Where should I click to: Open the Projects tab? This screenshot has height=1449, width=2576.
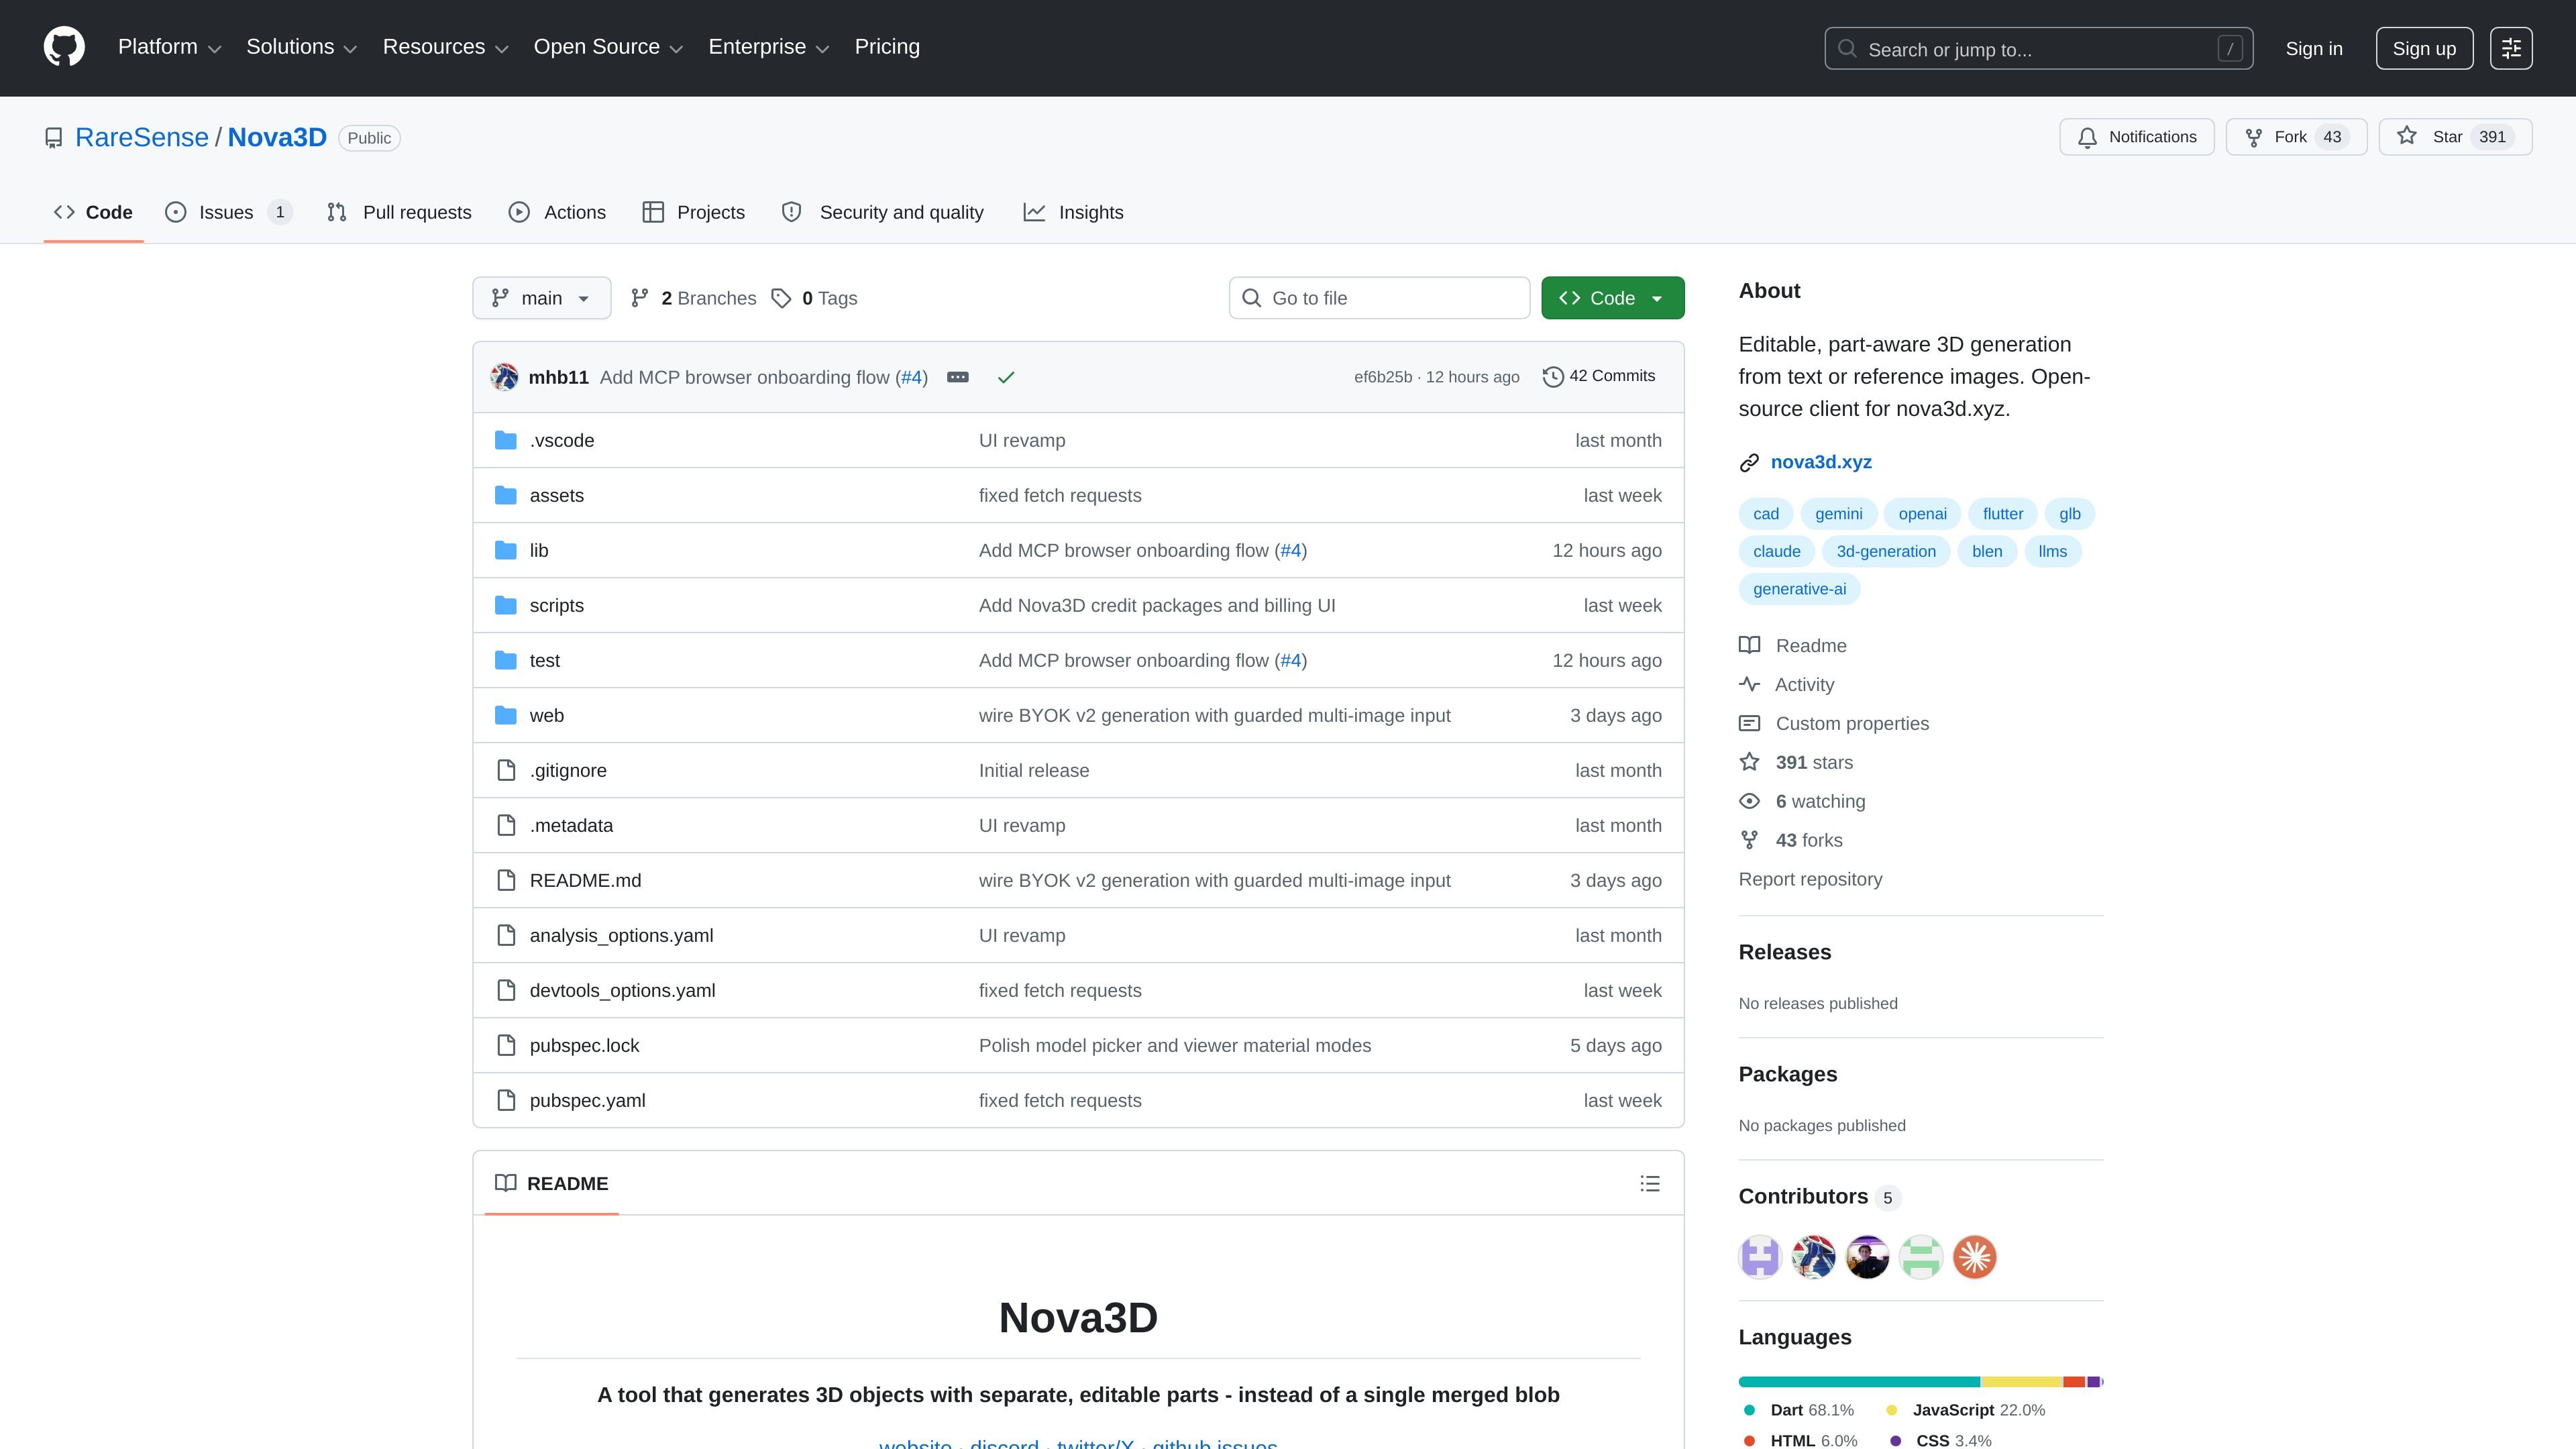coord(693,212)
